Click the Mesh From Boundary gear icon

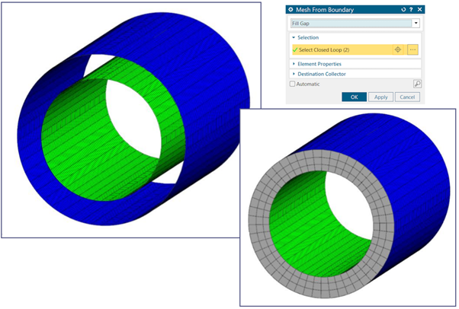(290, 10)
